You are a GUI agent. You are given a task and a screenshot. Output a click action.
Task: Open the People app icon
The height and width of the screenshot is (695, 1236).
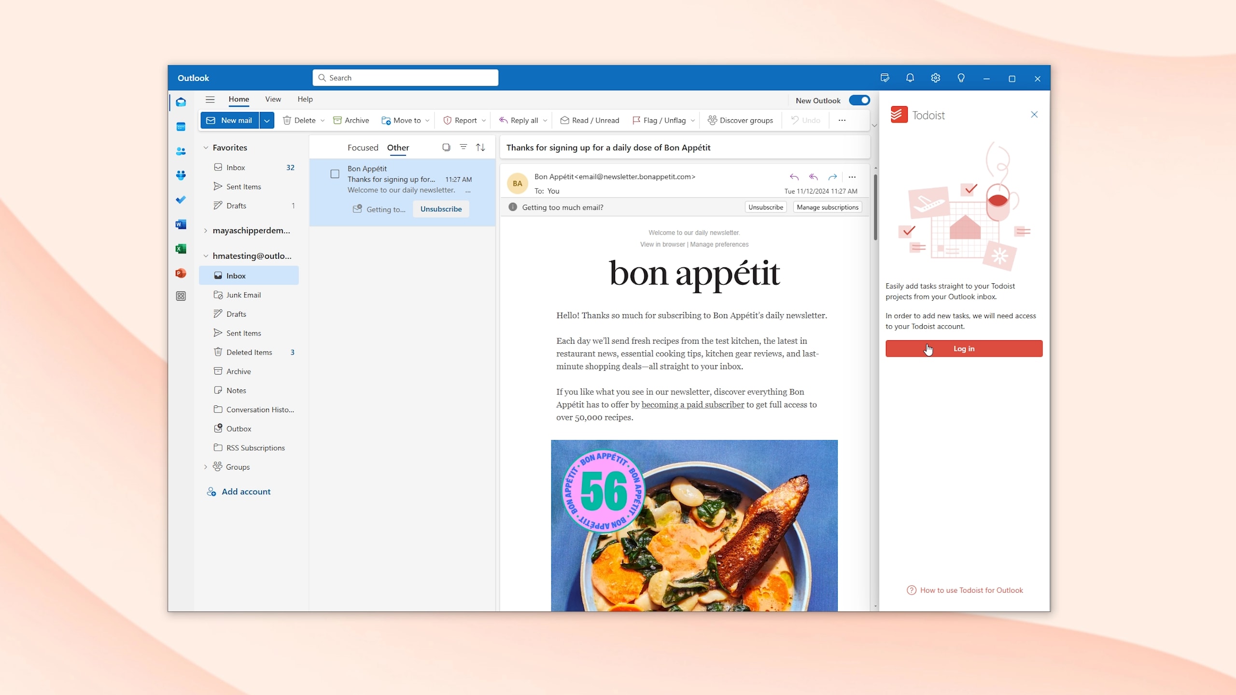181,151
